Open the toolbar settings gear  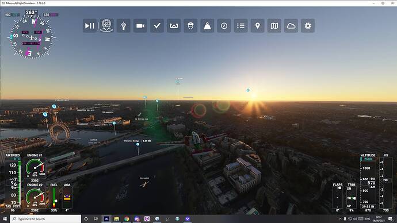[308, 26]
